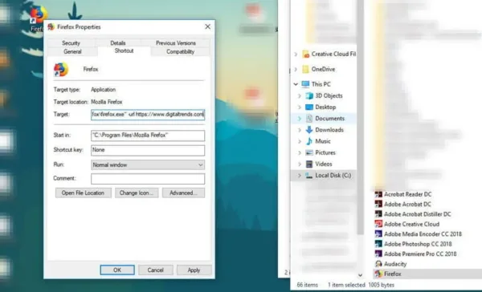Select the Audacity icon in the file list
Screen dimensions: 482x292
click(x=378, y=264)
